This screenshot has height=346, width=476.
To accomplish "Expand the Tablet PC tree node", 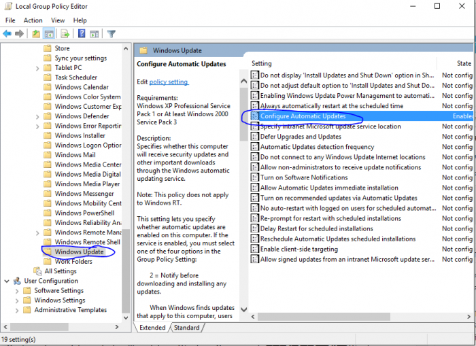I will 37,68.
